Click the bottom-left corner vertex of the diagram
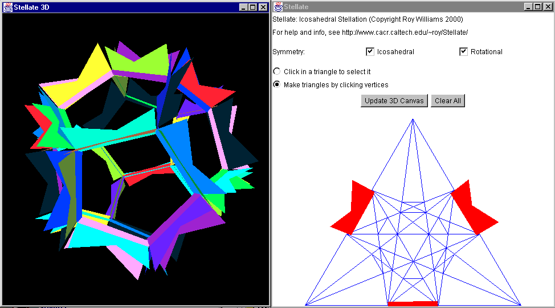This screenshot has height=308, width=555. point(306,305)
